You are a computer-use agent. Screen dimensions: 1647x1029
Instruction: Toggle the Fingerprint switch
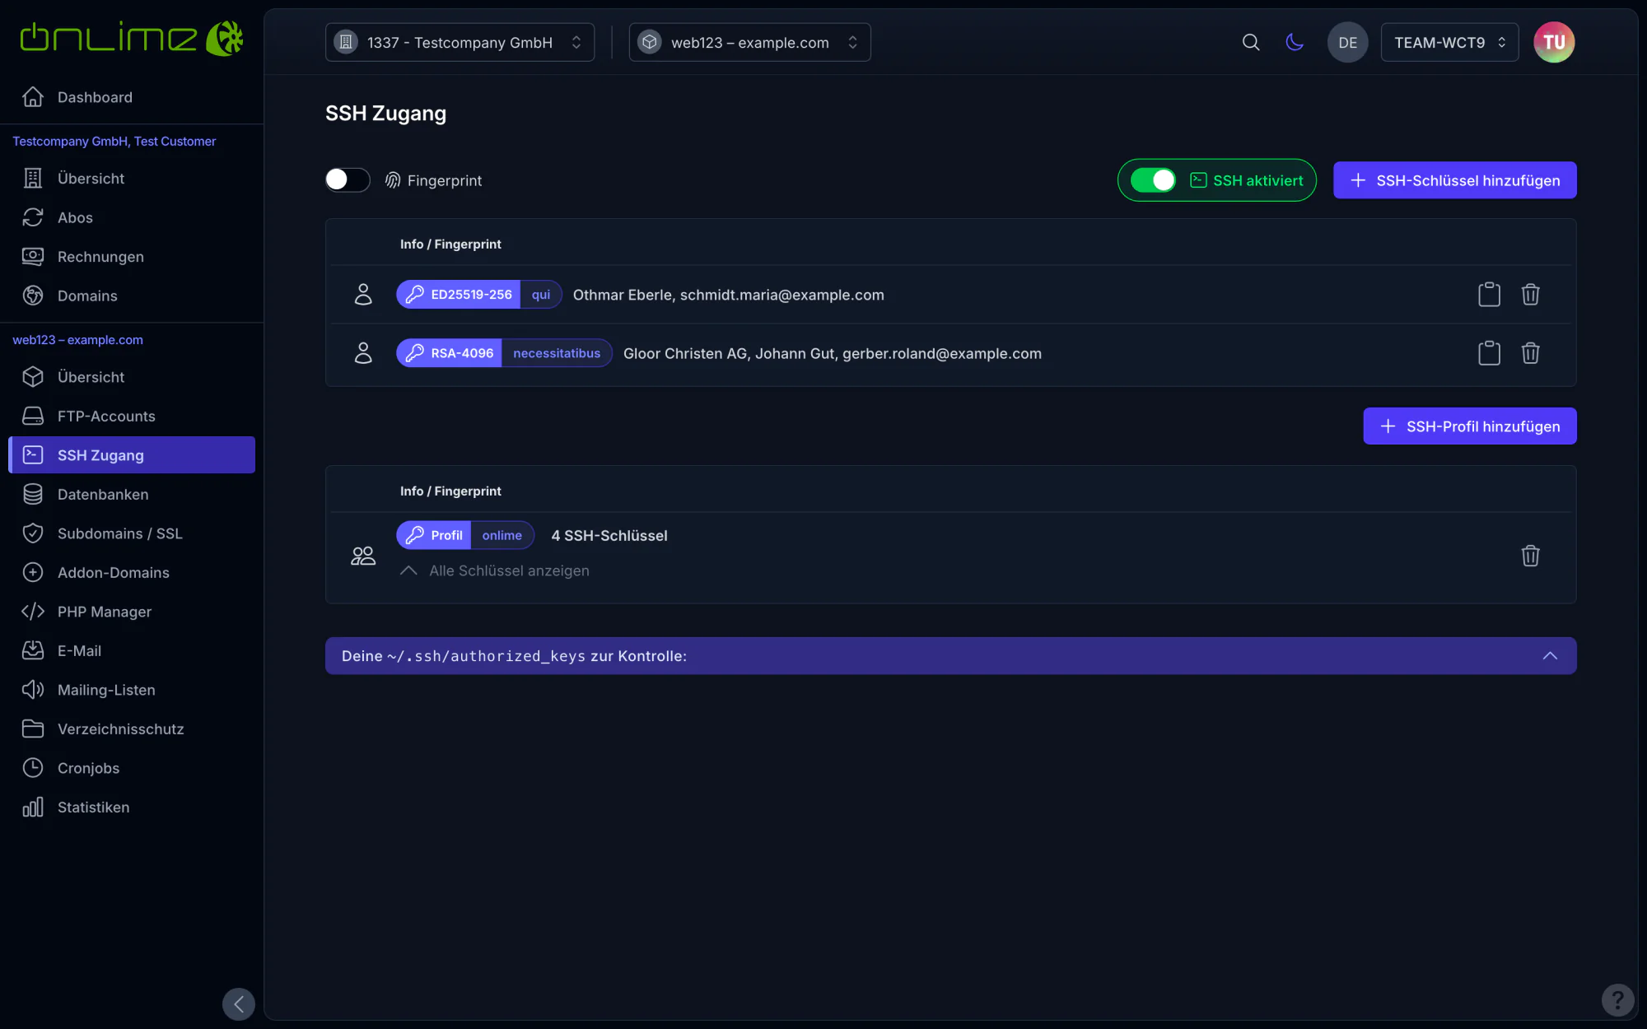click(347, 179)
